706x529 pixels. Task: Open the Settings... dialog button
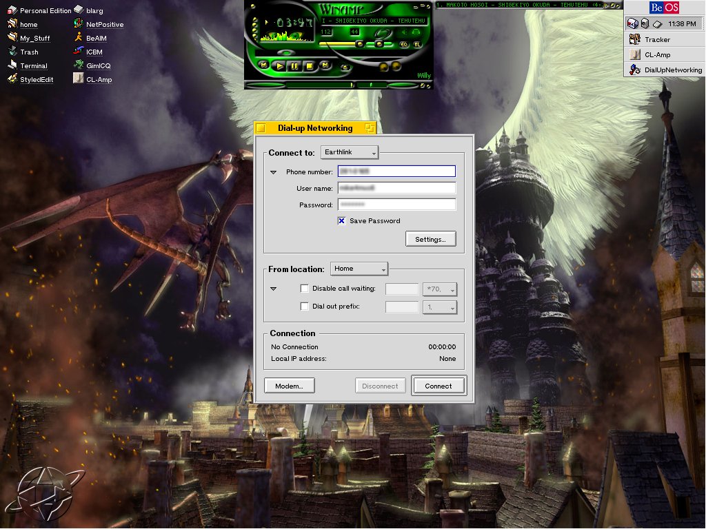point(430,239)
